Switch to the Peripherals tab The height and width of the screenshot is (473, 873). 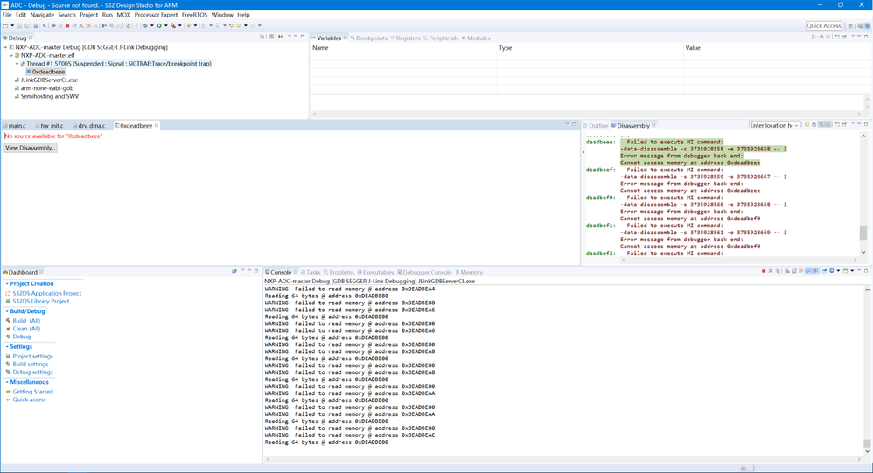click(440, 38)
